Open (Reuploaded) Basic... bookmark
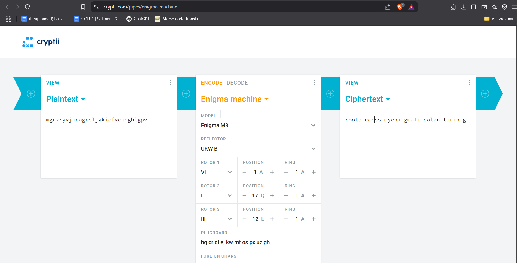The image size is (517, 263). [44, 19]
